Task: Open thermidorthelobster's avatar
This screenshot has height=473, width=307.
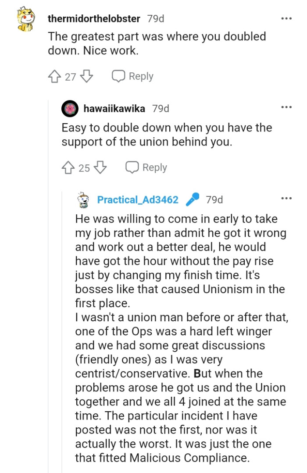Action: point(25,18)
